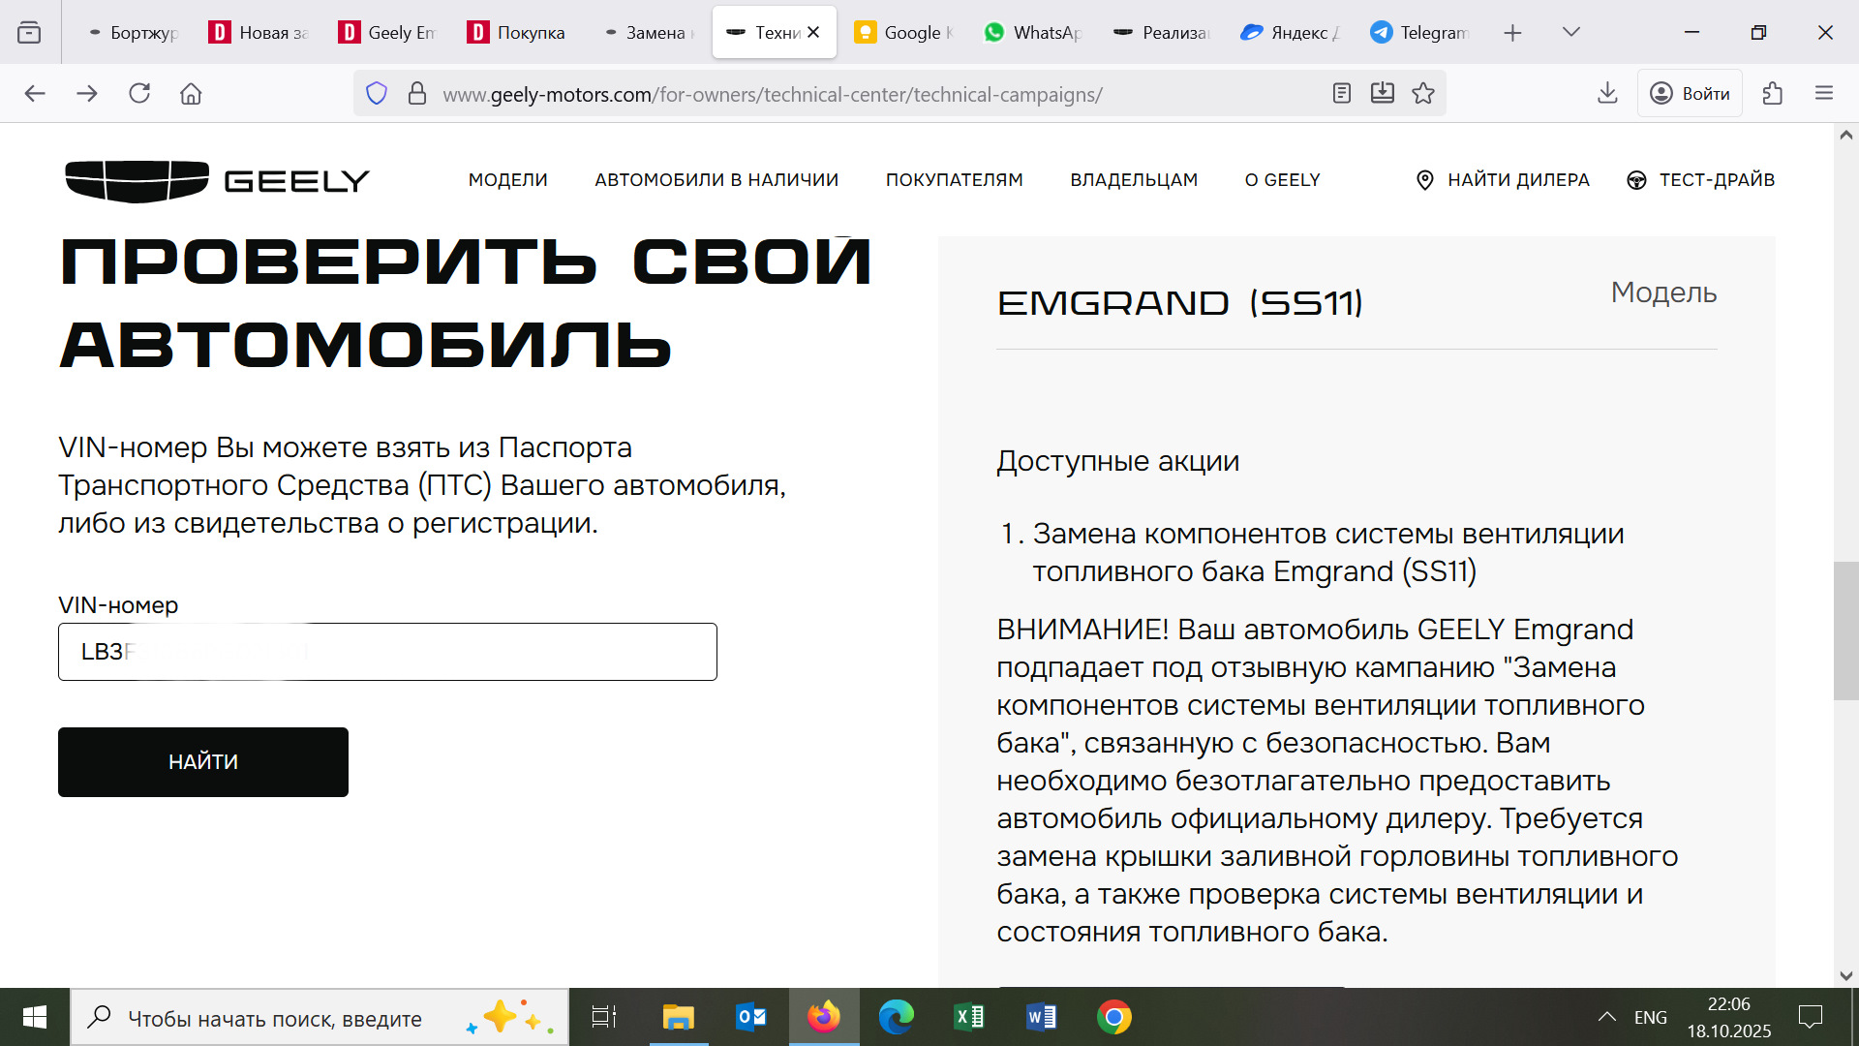Go to browser home page icon
Image resolution: width=1859 pixels, height=1046 pixels.
click(191, 94)
